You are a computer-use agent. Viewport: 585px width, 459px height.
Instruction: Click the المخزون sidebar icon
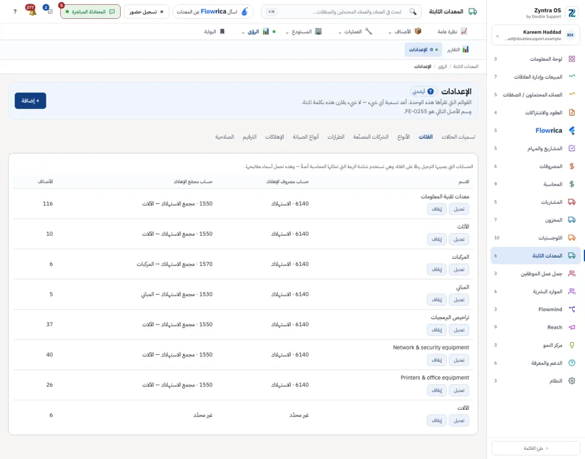point(572,220)
